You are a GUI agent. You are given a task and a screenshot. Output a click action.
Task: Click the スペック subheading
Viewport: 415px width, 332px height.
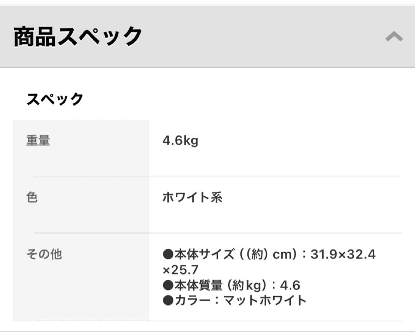tap(55, 99)
